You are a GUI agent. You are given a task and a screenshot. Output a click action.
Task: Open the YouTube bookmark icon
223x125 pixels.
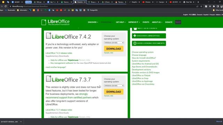click(x=57, y=10)
